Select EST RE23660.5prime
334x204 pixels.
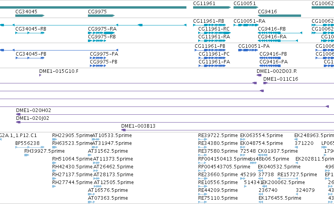(x=218, y=175)
